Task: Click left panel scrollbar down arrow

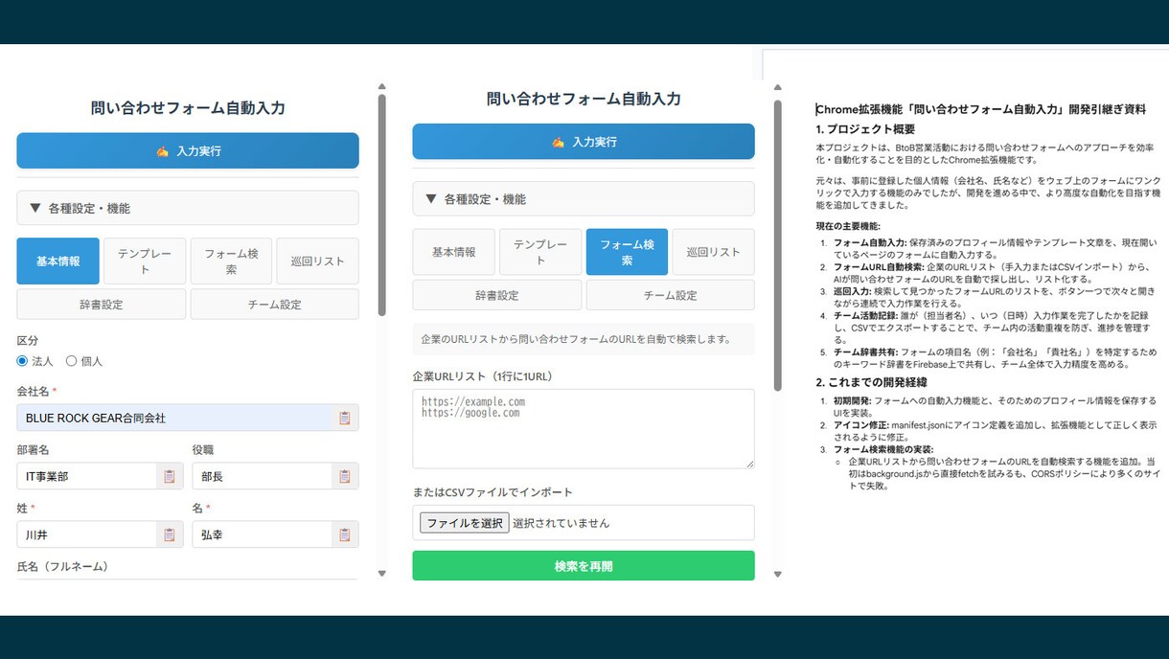Action: [x=382, y=574]
